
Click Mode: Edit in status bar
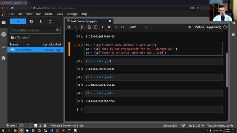point(170,126)
